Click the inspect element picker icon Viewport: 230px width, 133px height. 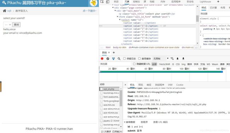(102, 2)
